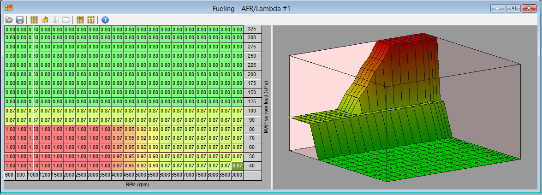542x195 pixels.
Task: Select the highlighted 0,87 cell in the 40 kPa row
Action: tap(238, 165)
